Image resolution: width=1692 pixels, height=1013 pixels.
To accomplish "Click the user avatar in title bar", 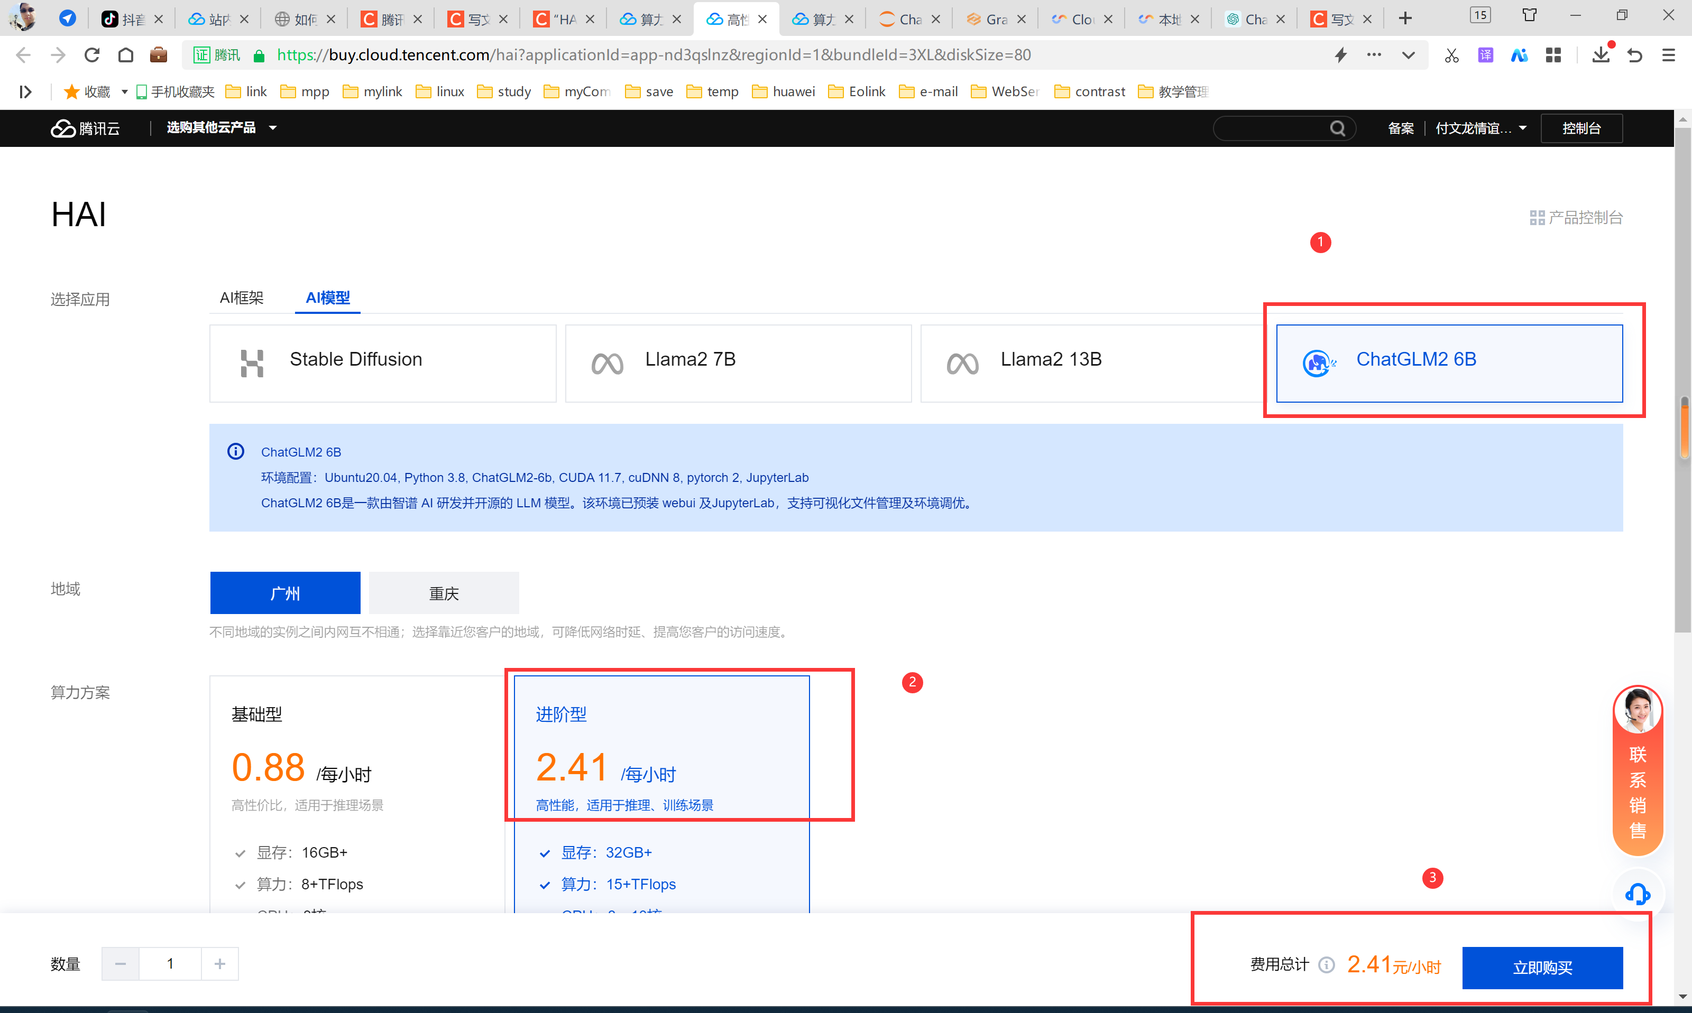I will click(23, 16).
